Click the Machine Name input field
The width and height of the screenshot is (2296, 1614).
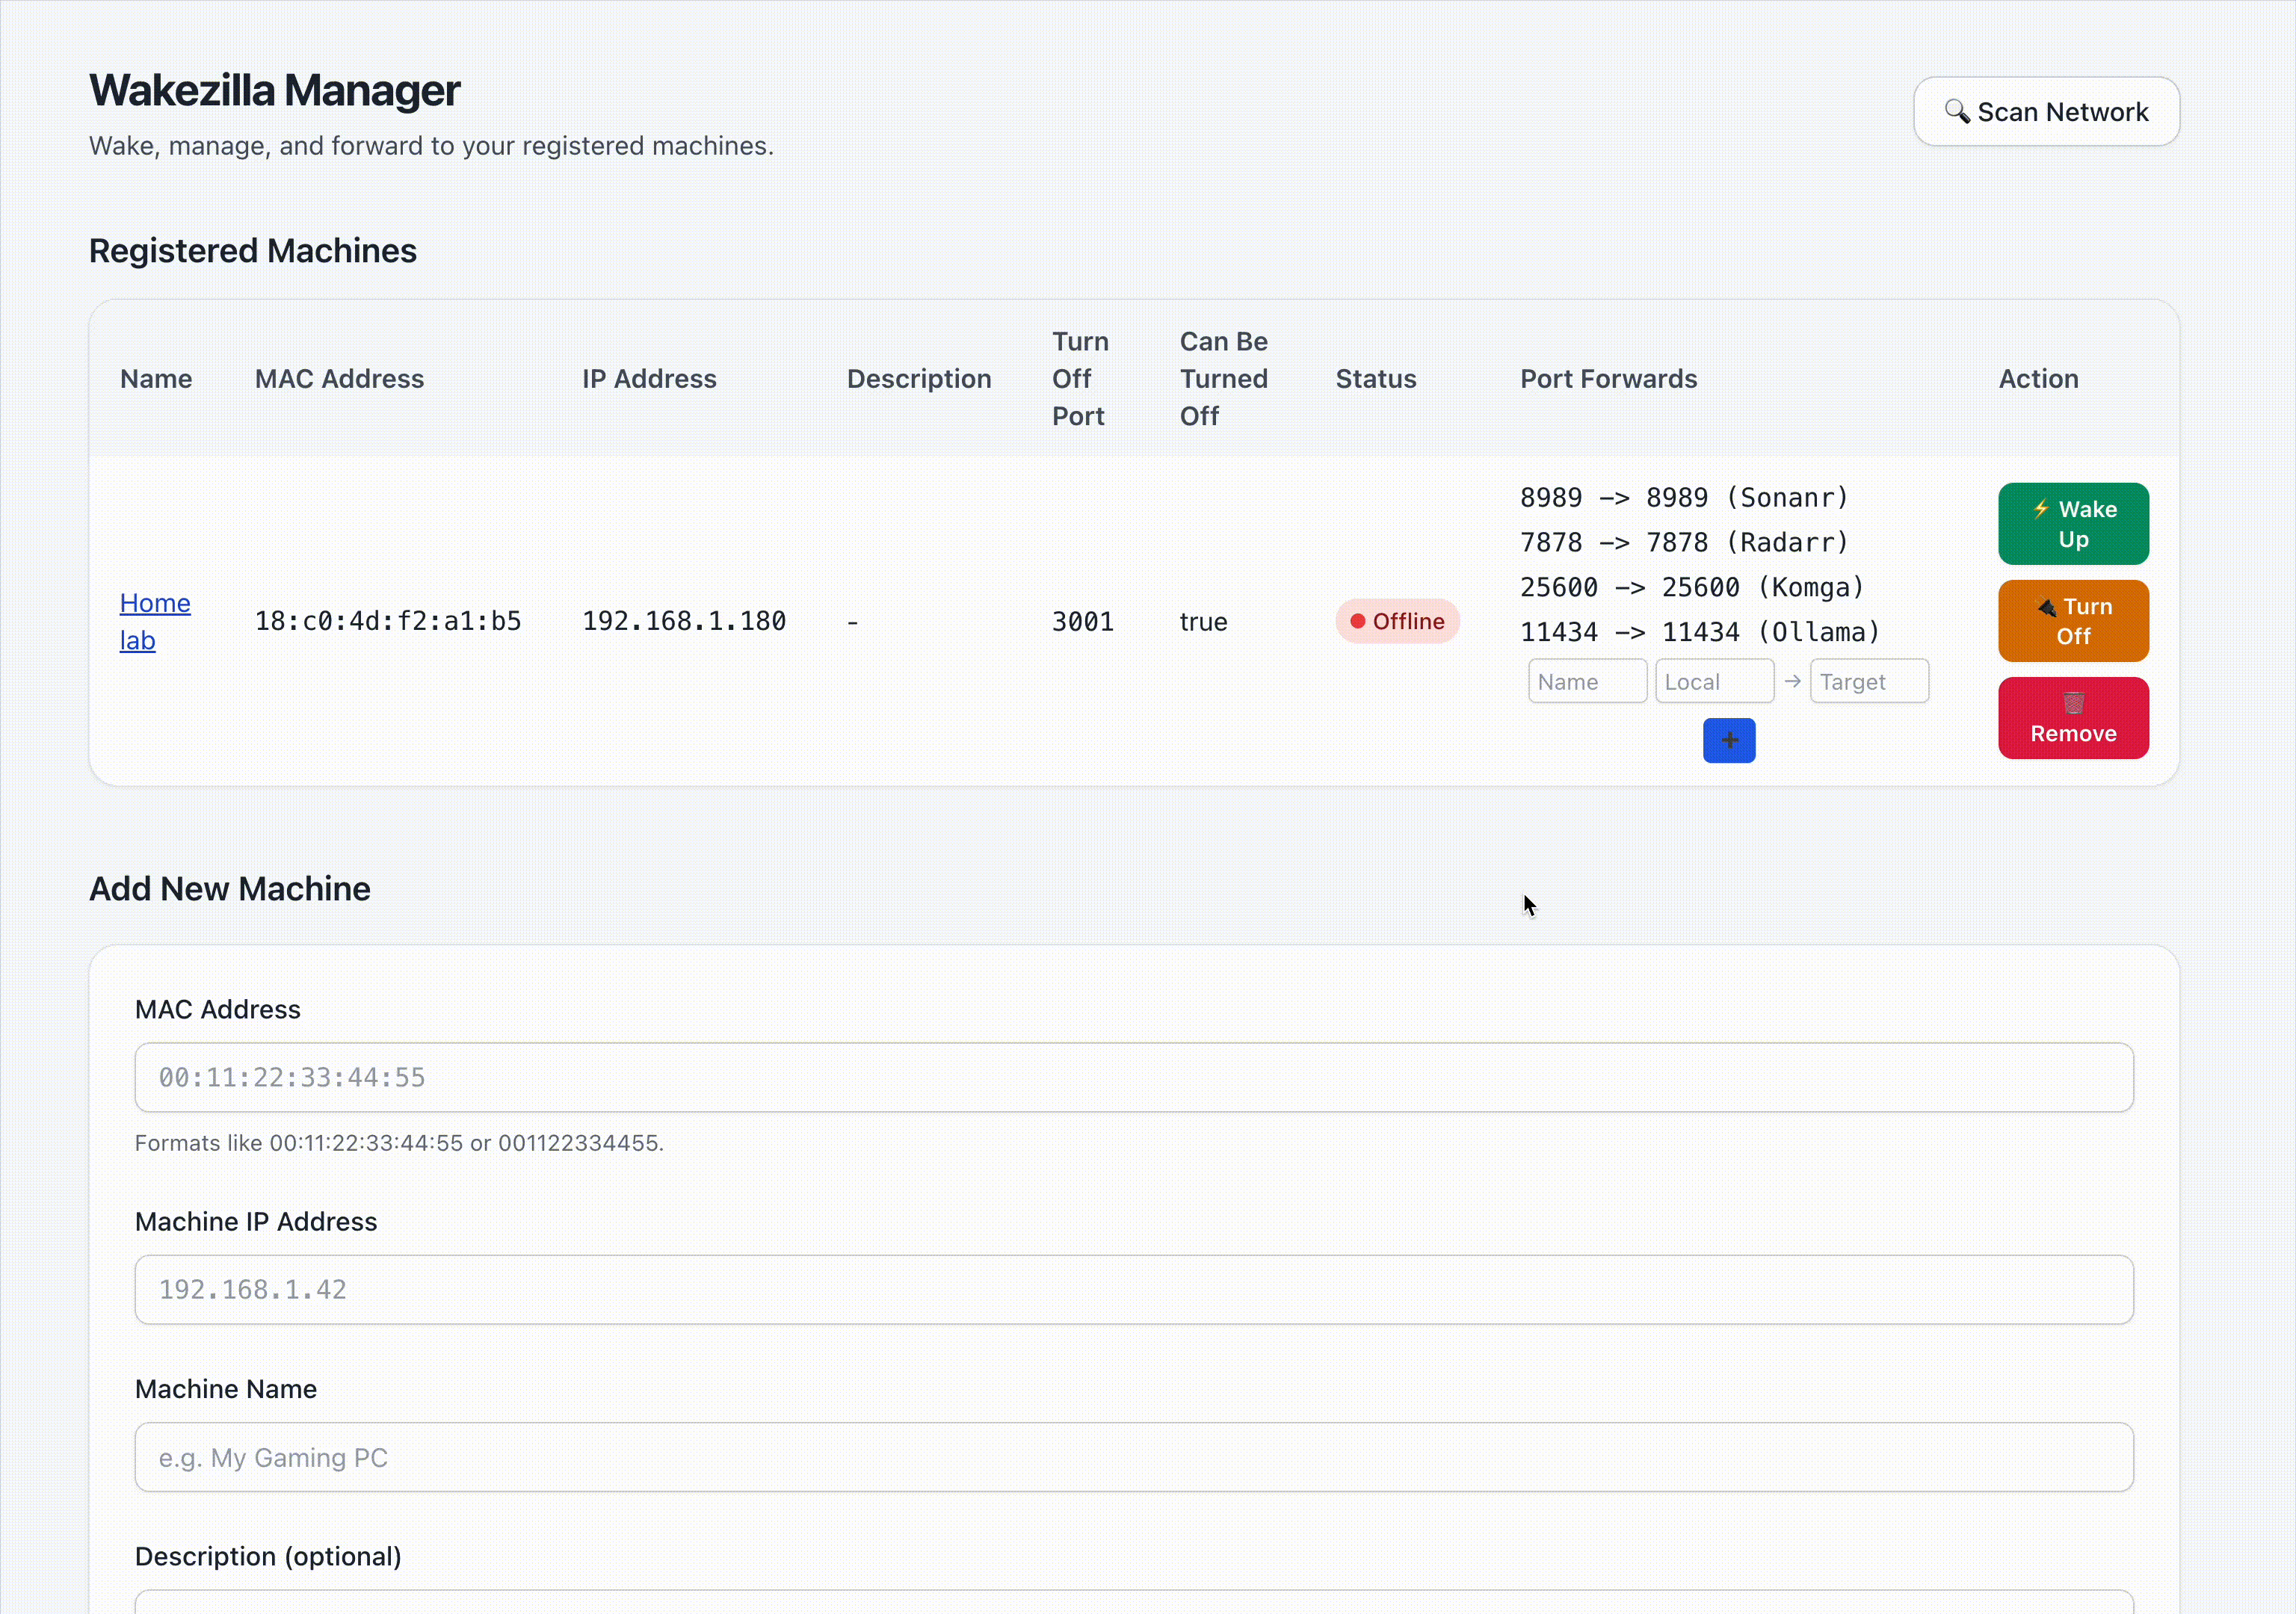(x=1134, y=1457)
